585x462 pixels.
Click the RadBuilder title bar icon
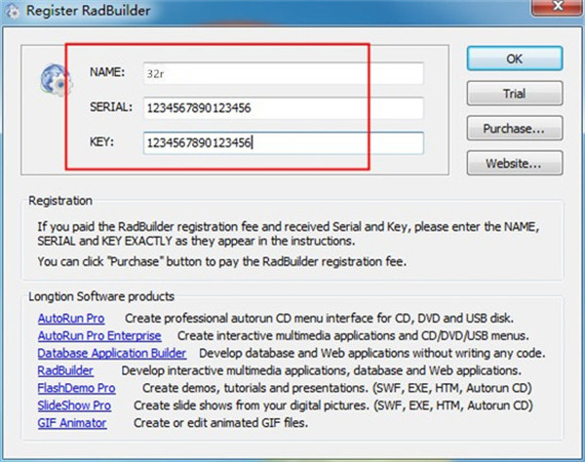(12, 11)
